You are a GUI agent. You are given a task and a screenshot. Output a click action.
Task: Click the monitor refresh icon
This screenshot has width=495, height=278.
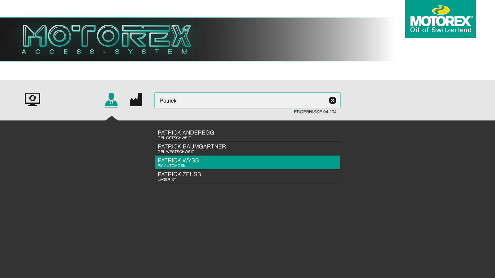click(x=32, y=99)
